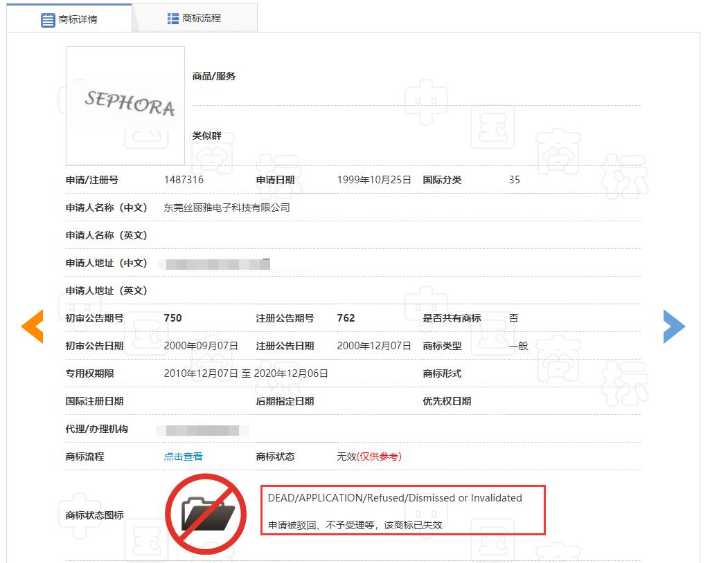The height and width of the screenshot is (563, 710).
Task: Switch to the 商标详情 tab
Action: tap(69, 19)
